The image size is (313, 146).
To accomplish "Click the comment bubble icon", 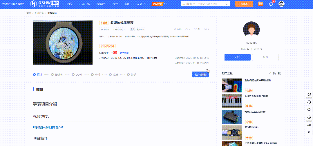I will pyautogui.click(x=206, y=29).
